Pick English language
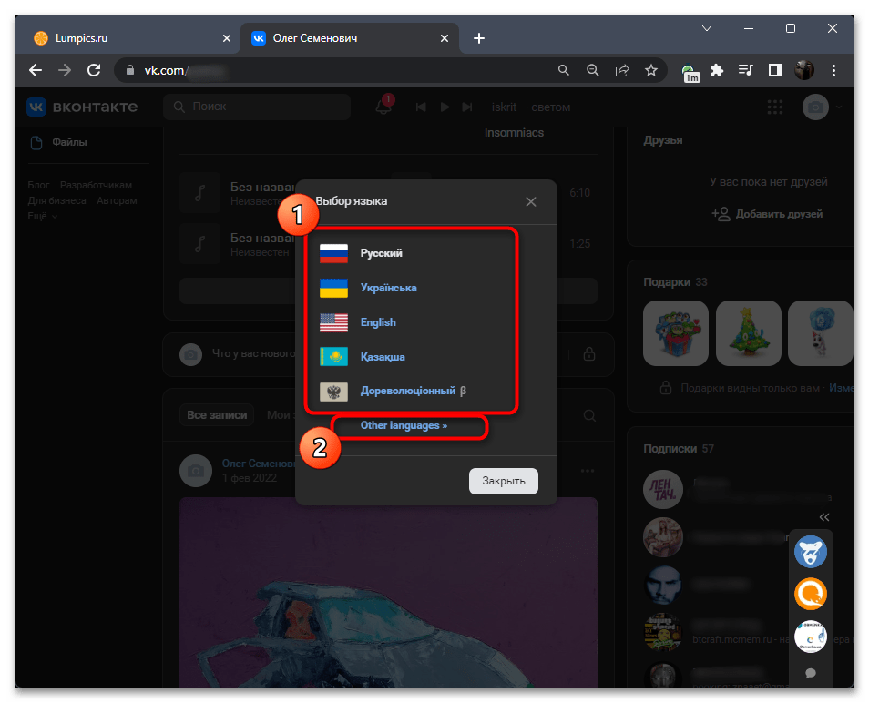 coord(378,322)
